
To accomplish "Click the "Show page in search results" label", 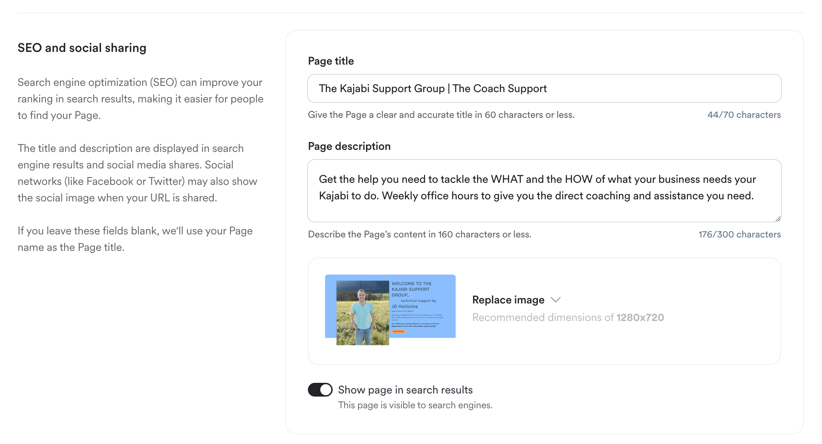I will pos(405,390).
